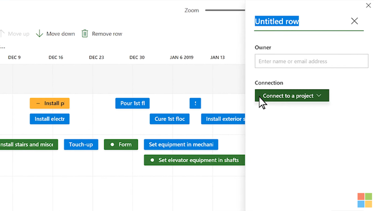The image size is (374, 211).
Task: Click the dot marker on Form task
Action: click(x=112, y=144)
